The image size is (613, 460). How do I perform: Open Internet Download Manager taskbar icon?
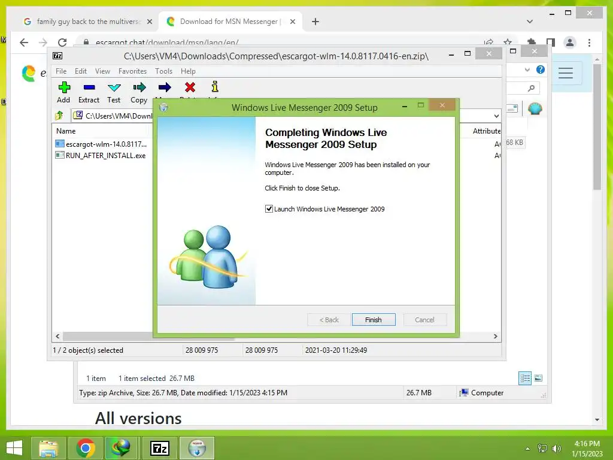(122, 448)
